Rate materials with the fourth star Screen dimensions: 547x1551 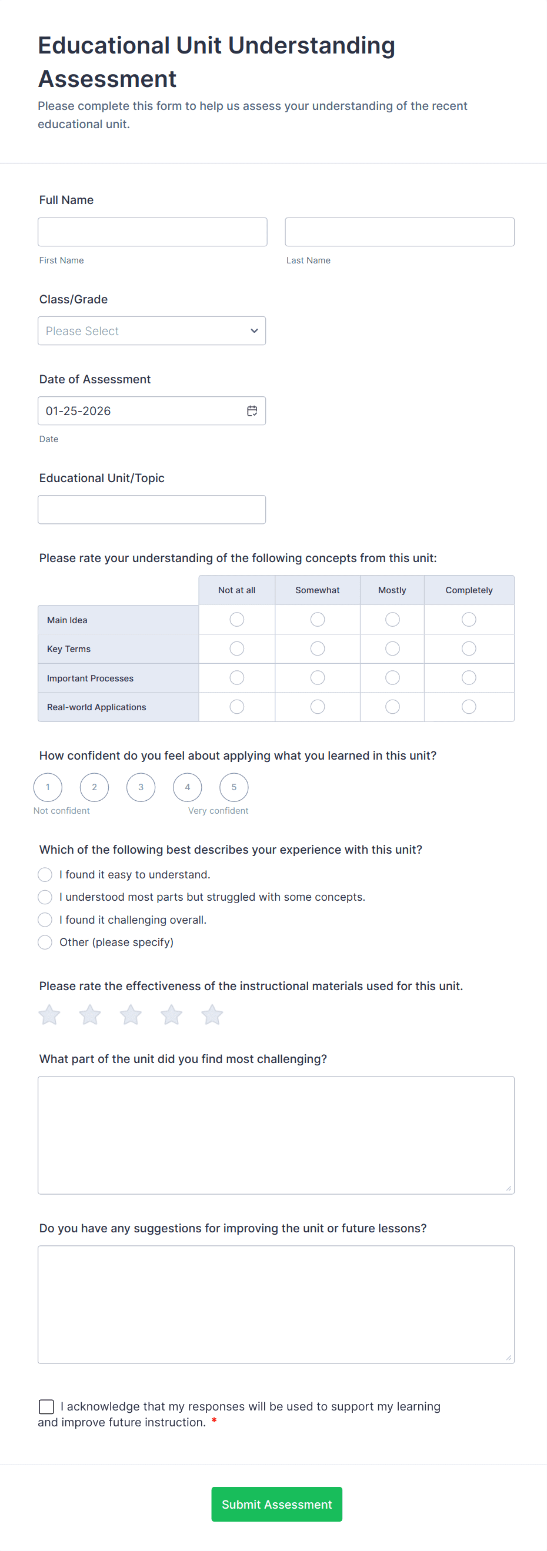tap(172, 1015)
